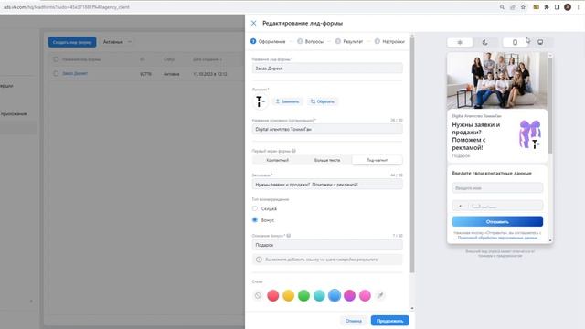The image size is (585, 329).
Task: Open the extensions puzzle icon
Action: 547,7
